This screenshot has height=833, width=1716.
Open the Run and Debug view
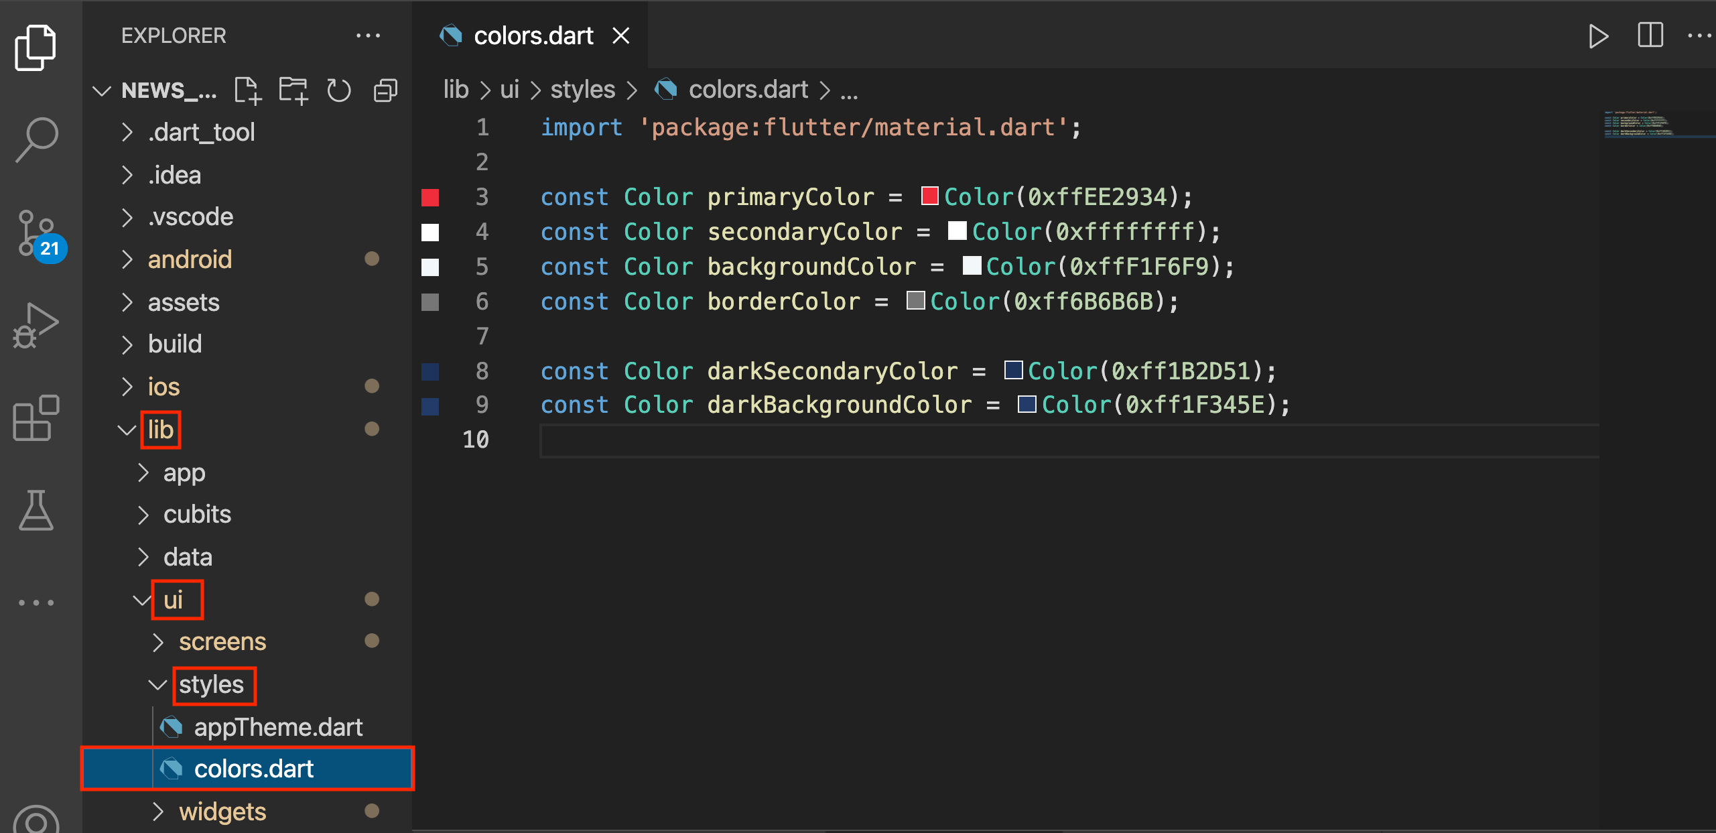point(37,326)
